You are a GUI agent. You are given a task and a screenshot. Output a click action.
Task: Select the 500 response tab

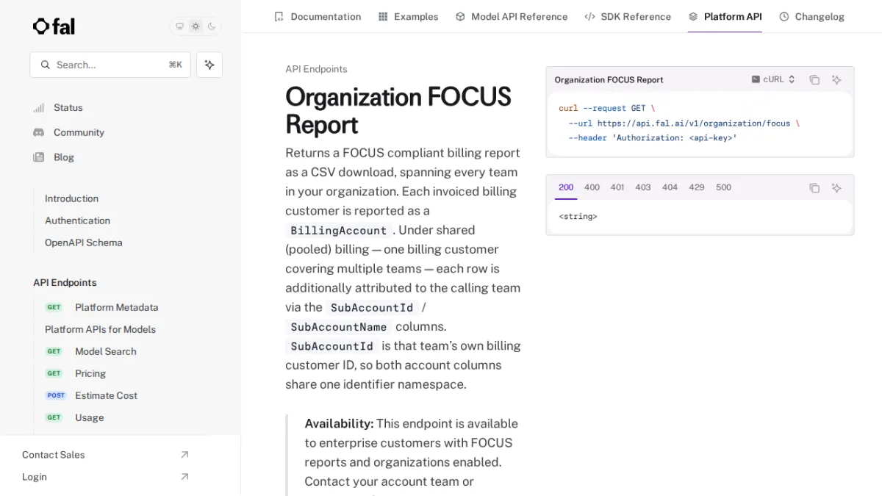[724, 187]
